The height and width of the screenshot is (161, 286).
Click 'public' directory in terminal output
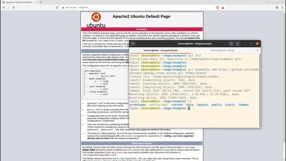217,105
